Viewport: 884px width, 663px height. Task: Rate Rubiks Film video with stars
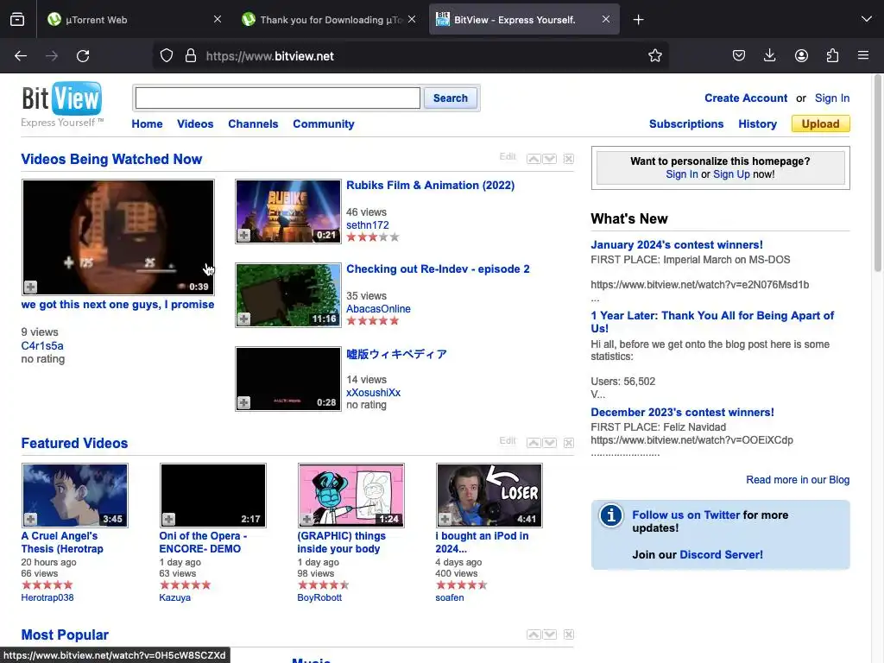point(373,237)
